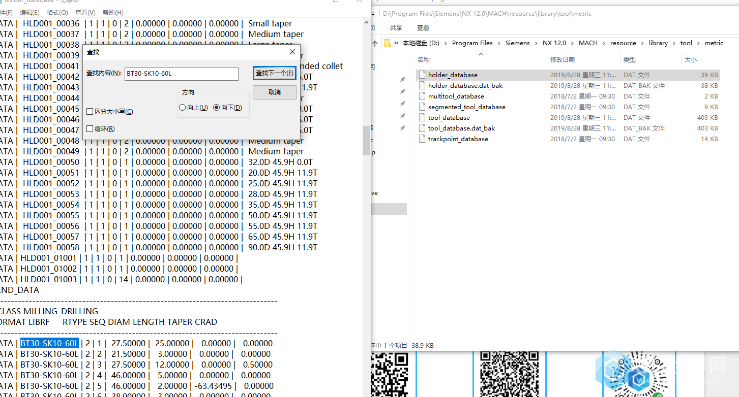Click the HLD001_01003 entry in Notepad
This screenshot has height=397, width=739.
(49, 279)
